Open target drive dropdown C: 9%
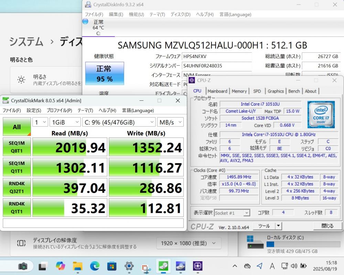Image resolution: width=344 pixels, height=275 pixels. pos(119,122)
